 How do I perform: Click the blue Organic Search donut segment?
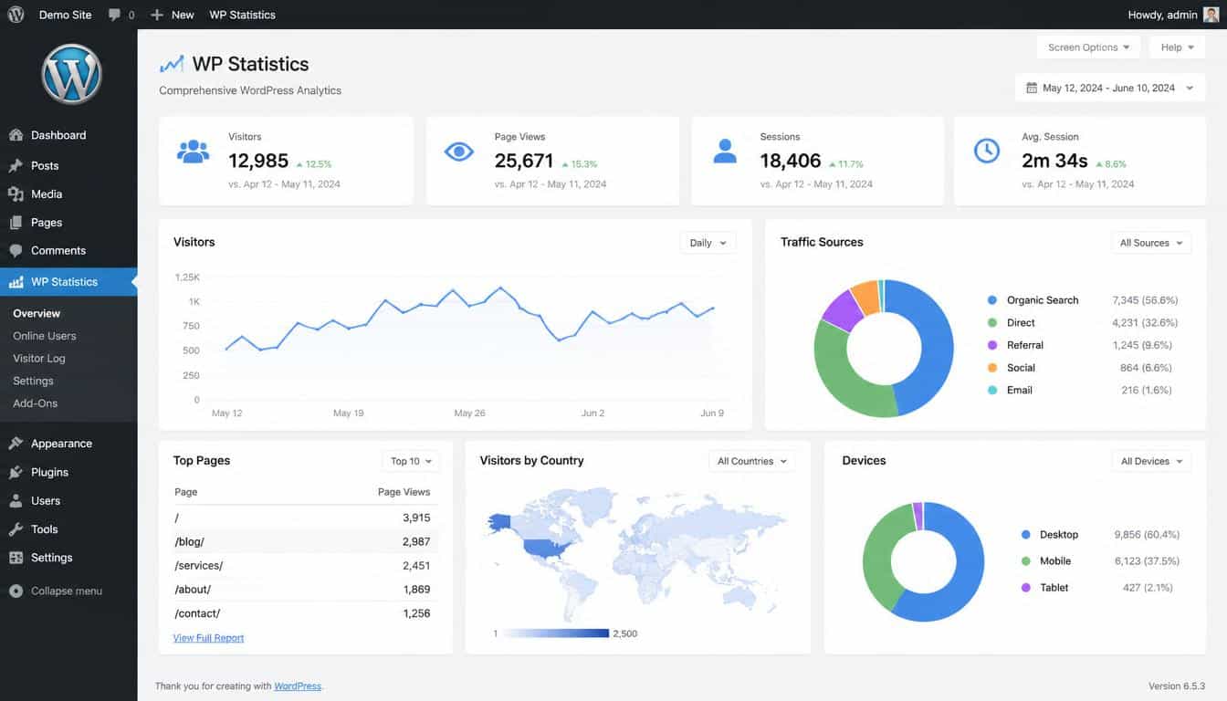point(936,345)
